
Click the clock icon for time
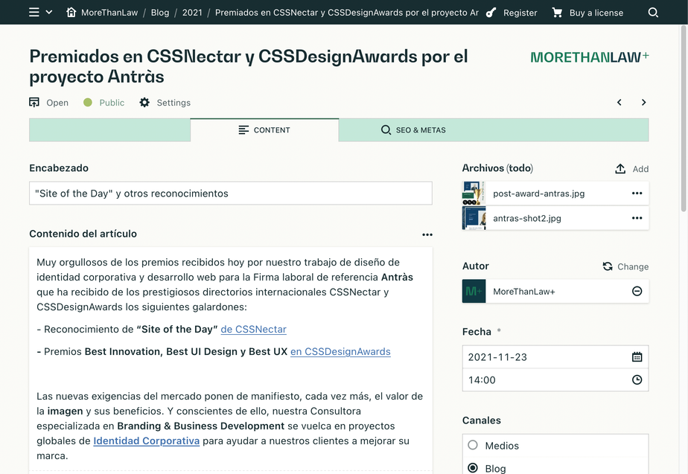coord(637,380)
